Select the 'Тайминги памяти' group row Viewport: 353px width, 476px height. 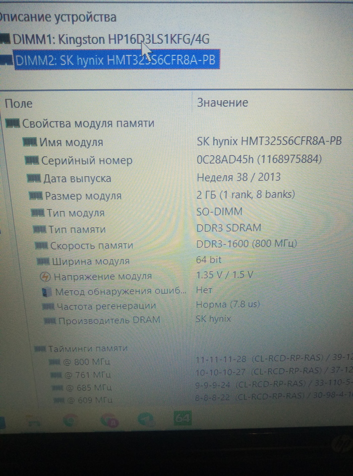click(x=88, y=348)
